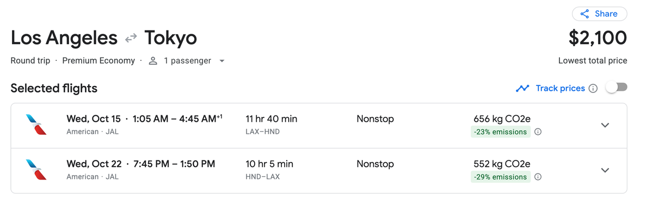
Task: Click the American Airlines logo for outbound flight
Action: [x=36, y=125]
